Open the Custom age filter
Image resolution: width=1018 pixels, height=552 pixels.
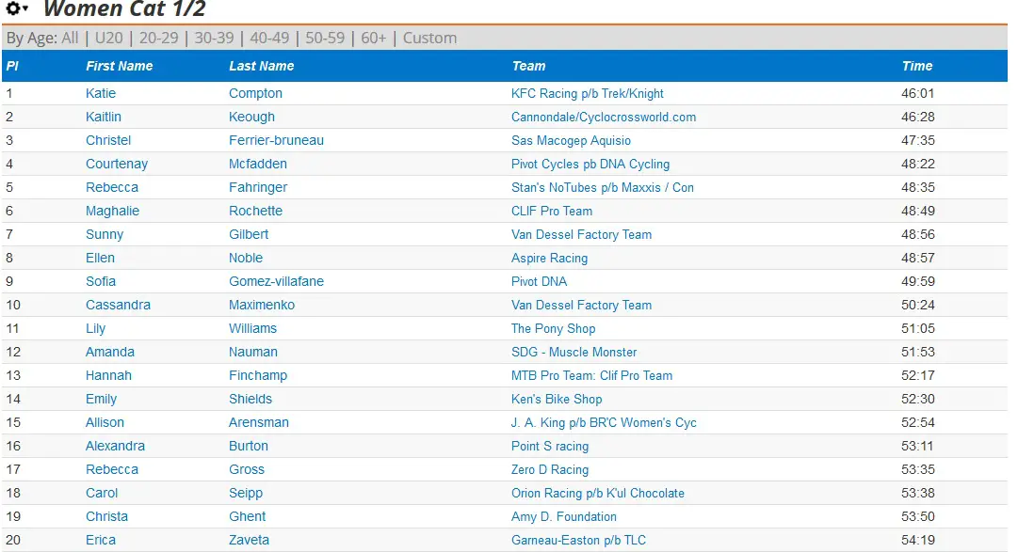(429, 39)
